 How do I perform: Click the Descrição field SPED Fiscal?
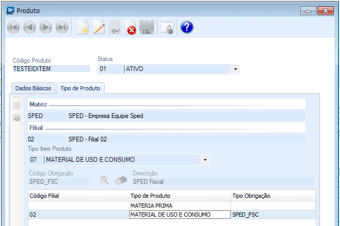click(x=223, y=182)
